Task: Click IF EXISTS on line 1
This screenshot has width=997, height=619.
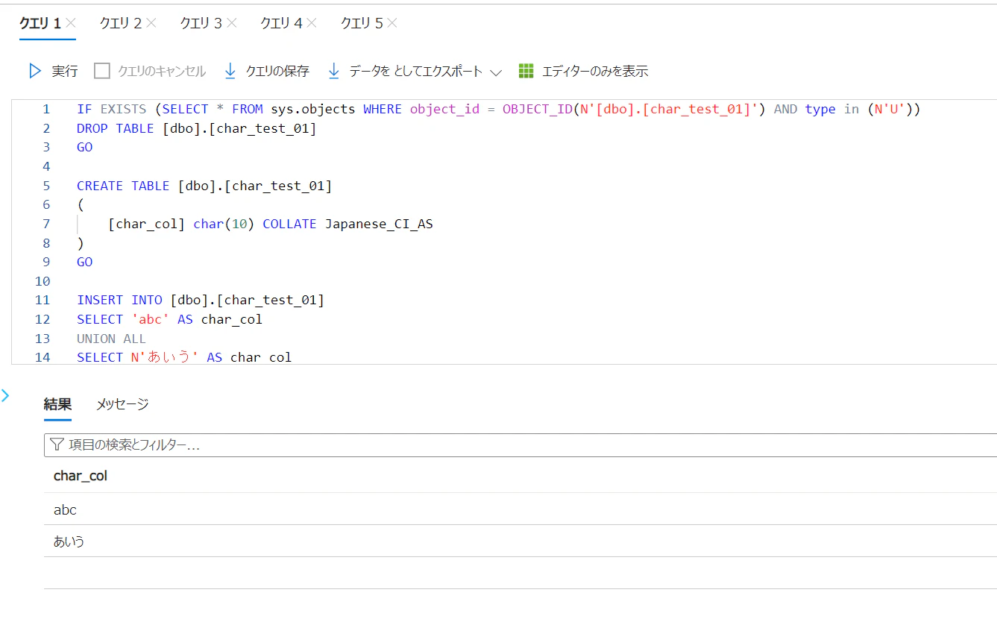Action: coord(112,109)
